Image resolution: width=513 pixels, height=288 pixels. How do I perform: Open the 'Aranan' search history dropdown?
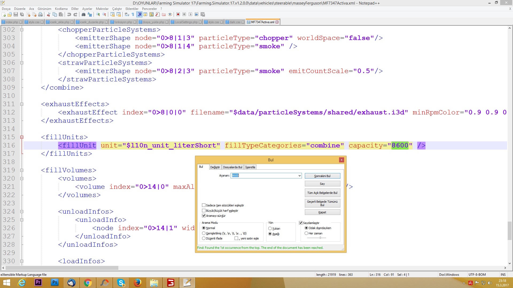300,175
